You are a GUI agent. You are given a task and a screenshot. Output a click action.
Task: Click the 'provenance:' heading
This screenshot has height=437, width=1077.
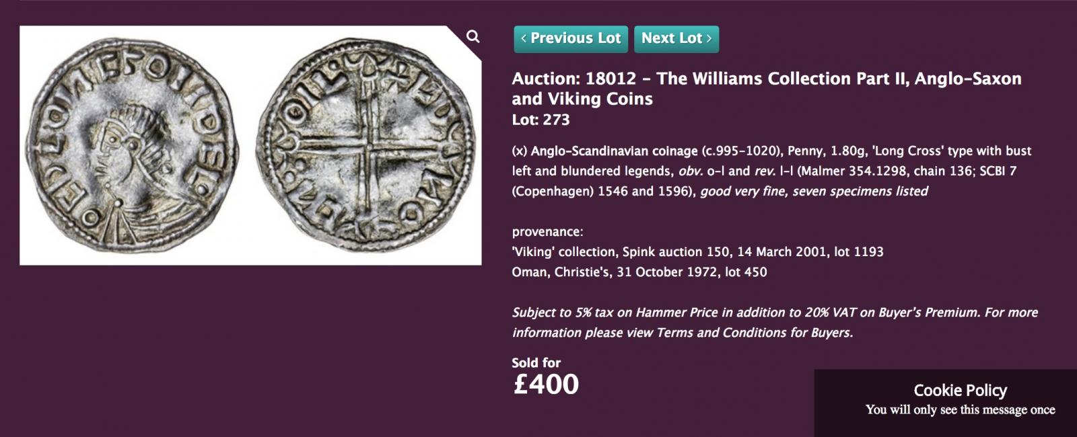tap(547, 232)
